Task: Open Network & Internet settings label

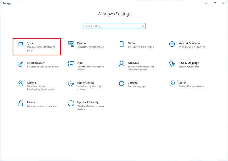Action: [x=189, y=43]
